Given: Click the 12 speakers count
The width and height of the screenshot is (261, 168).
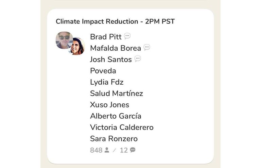Looking at the screenshot, I should 124,150.
